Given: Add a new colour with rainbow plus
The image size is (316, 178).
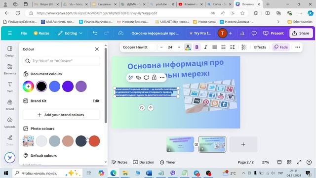Looking at the screenshot, I should [x=28, y=87].
